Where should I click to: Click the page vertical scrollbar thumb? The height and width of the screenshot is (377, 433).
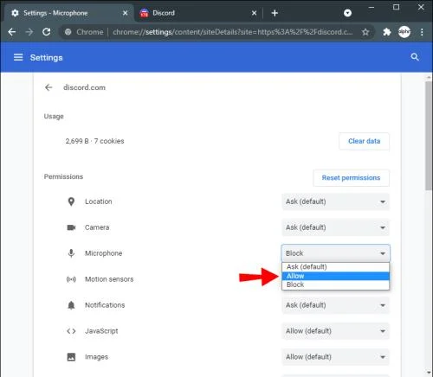(429, 136)
